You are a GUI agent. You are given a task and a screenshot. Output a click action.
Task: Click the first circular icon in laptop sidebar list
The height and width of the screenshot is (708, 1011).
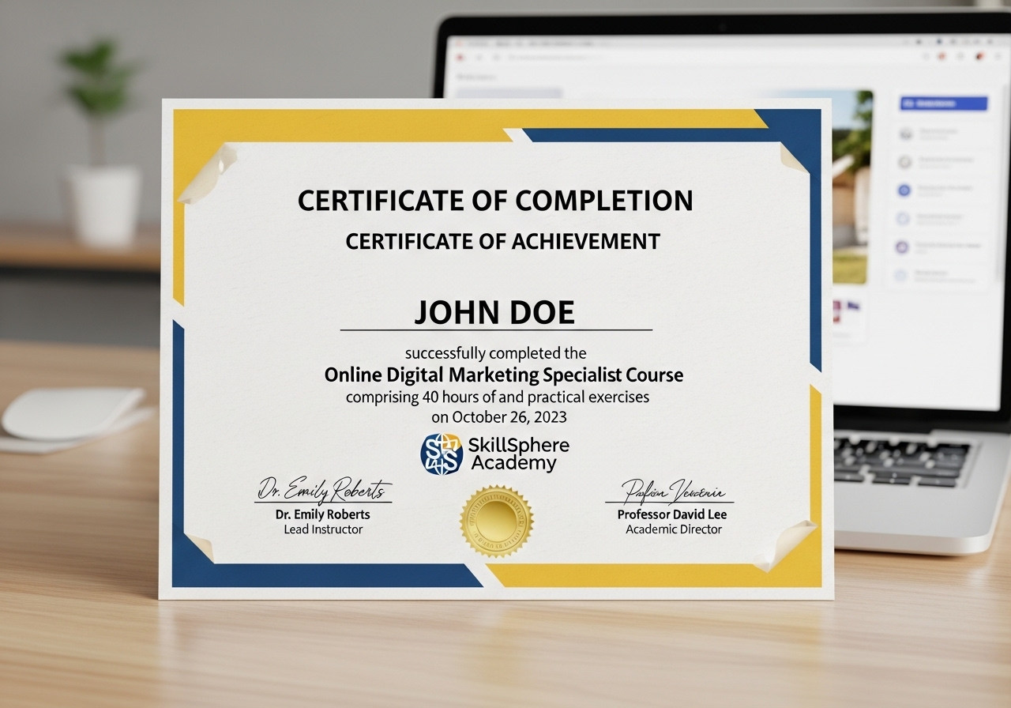click(x=905, y=133)
